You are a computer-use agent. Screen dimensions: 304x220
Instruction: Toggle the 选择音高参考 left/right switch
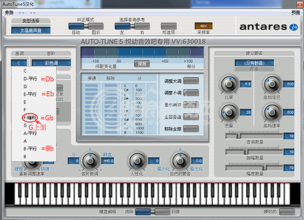point(133,26)
